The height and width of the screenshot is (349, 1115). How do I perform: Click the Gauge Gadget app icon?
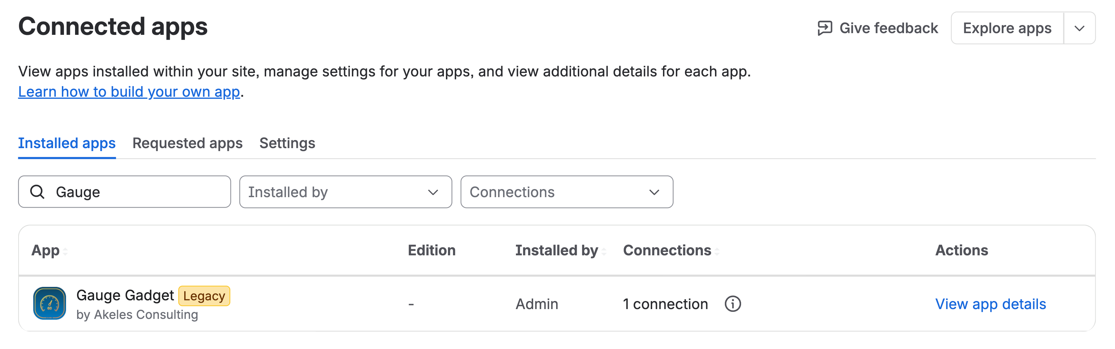49,303
